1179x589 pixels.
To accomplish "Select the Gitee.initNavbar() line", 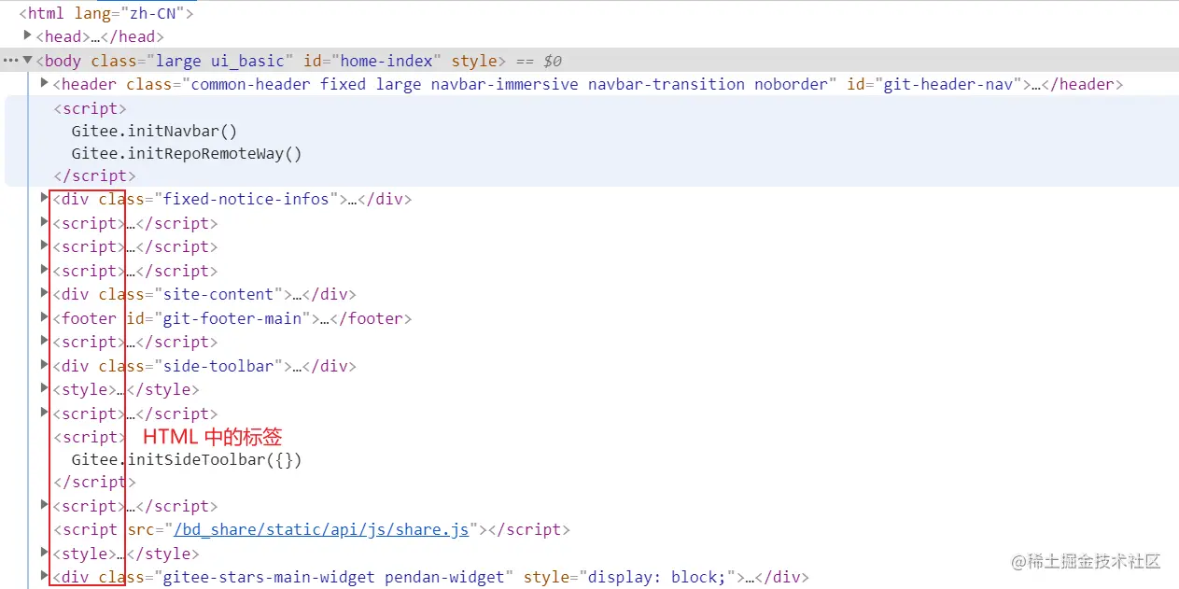I will click(x=154, y=132).
